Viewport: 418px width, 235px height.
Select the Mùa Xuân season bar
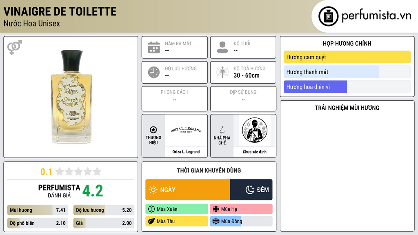177,209
